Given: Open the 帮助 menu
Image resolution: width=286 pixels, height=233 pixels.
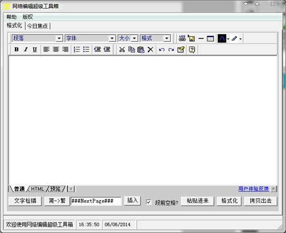Looking at the screenshot, I should (11, 17).
